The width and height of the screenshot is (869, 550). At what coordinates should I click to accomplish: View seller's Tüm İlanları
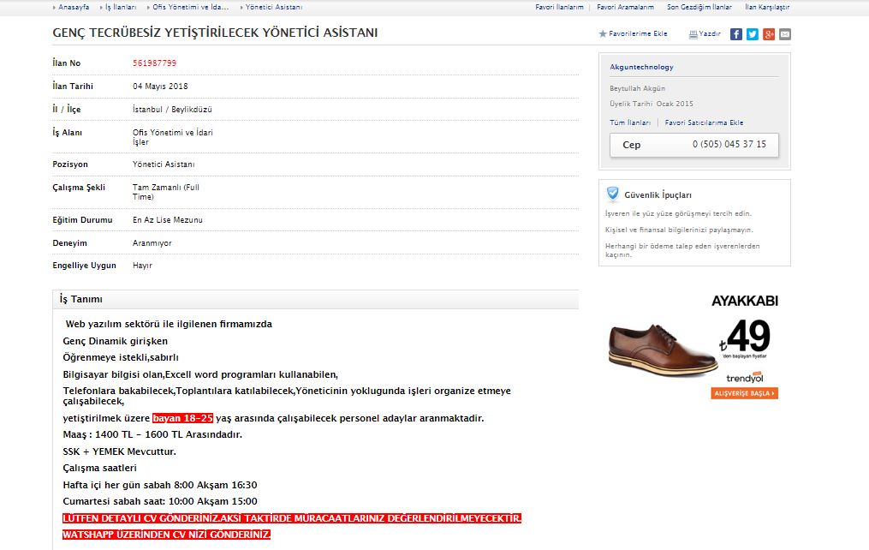[x=629, y=123]
